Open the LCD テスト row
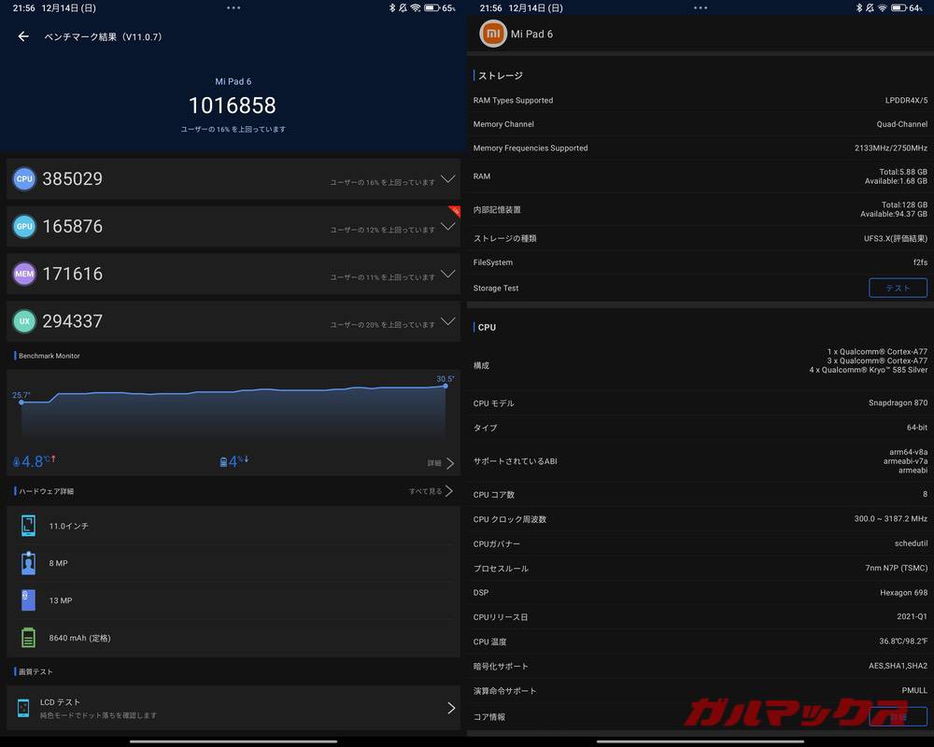The width and height of the screenshot is (934, 747). [x=233, y=708]
